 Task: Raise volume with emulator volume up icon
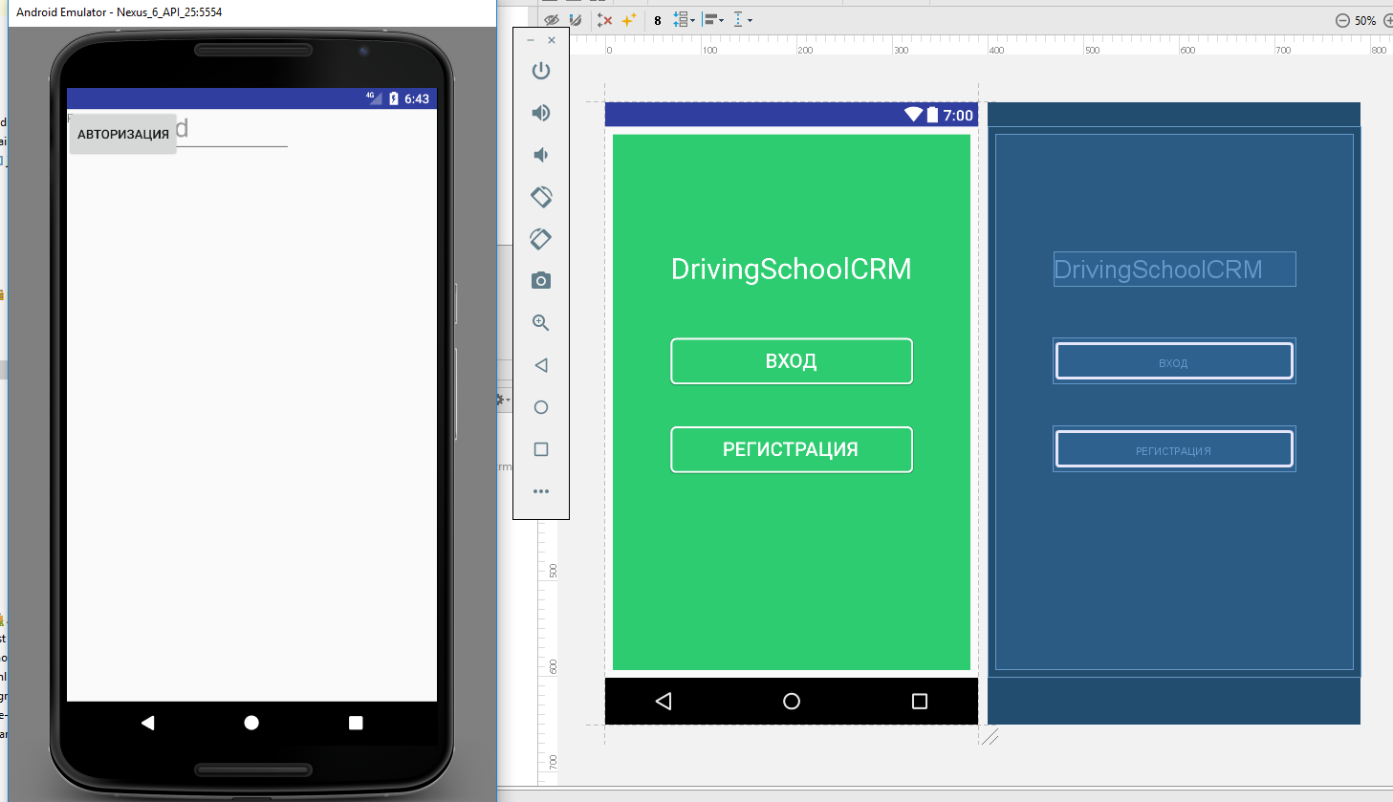click(541, 113)
